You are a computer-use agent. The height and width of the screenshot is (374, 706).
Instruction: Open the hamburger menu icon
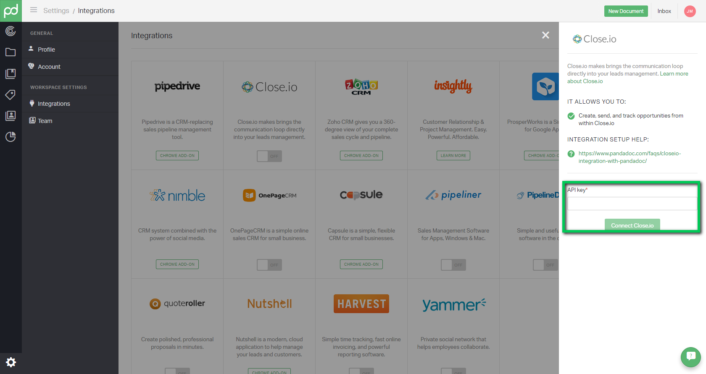(34, 10)
